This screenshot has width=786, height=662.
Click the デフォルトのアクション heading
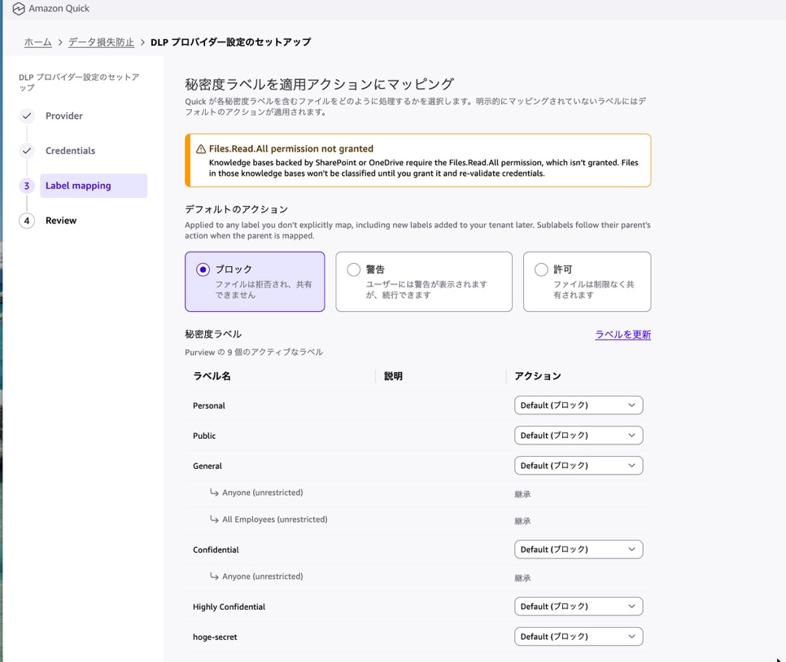point(237,209)
